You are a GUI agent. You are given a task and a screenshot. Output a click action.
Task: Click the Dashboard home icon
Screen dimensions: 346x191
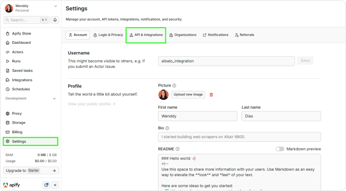tap(8, 43)
